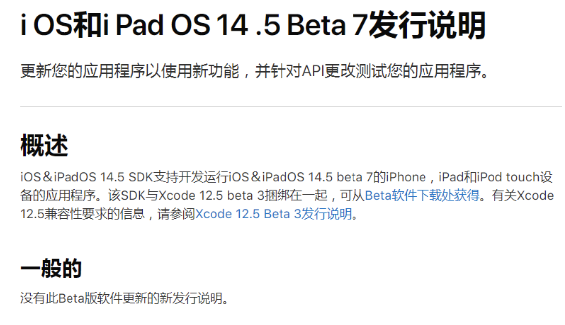The width and height of the screenshot is (565, 325).
Task: Click the horizontal divider line under subtitle
Action: [x=291, y=106]
